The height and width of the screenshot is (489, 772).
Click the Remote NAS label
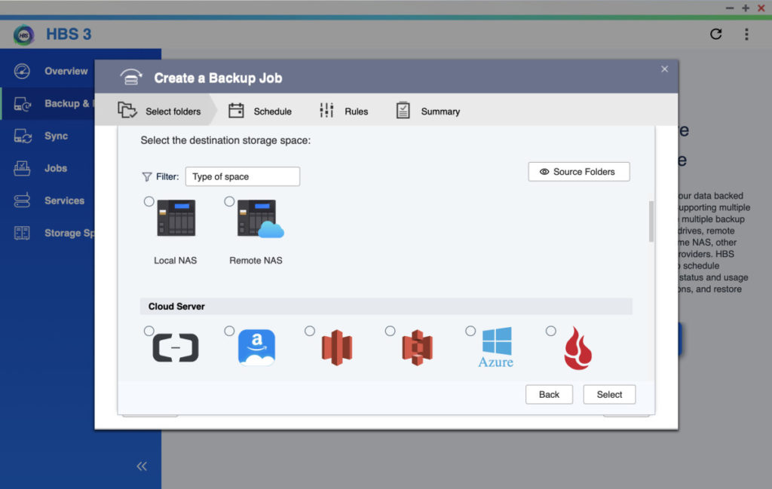pos(256,260)
